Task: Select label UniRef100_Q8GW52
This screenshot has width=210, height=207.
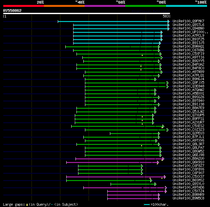Action: (188, 151)
